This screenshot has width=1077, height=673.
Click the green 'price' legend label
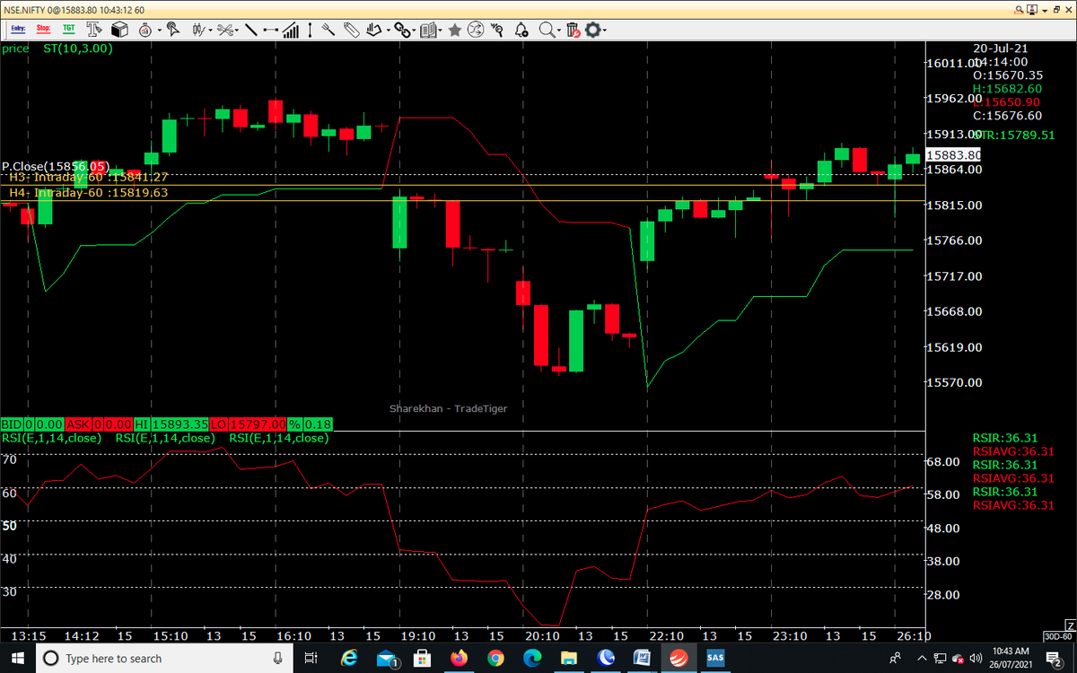(x=15, y=48)
